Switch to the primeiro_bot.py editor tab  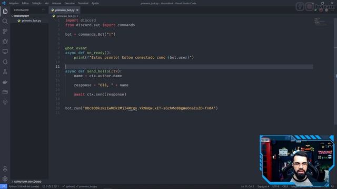click(64, 10)
